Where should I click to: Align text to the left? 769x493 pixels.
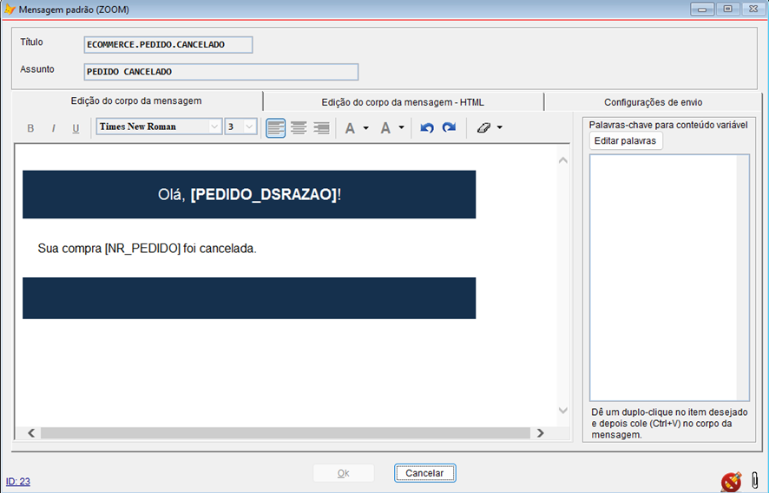pyautogui.click(x=276, y=128)
